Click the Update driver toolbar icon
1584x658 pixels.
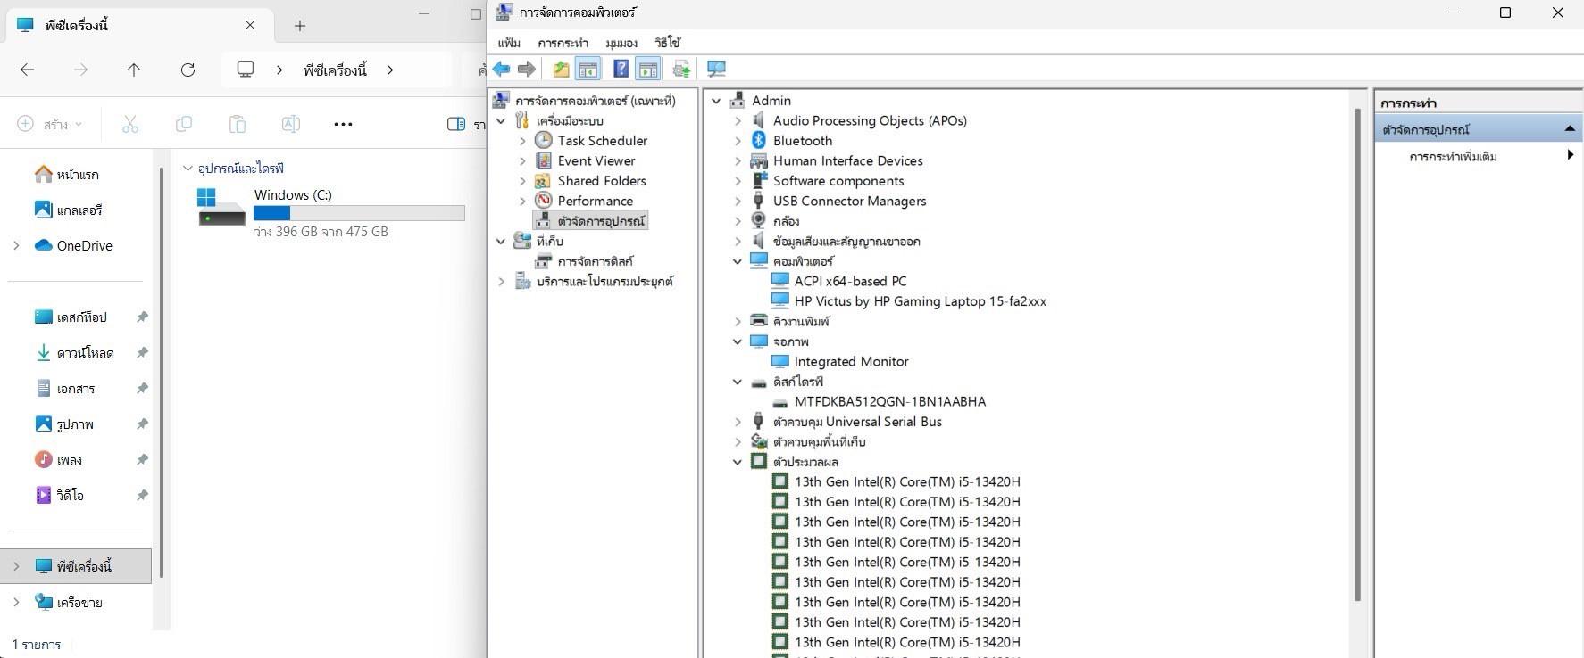point(682,69)
